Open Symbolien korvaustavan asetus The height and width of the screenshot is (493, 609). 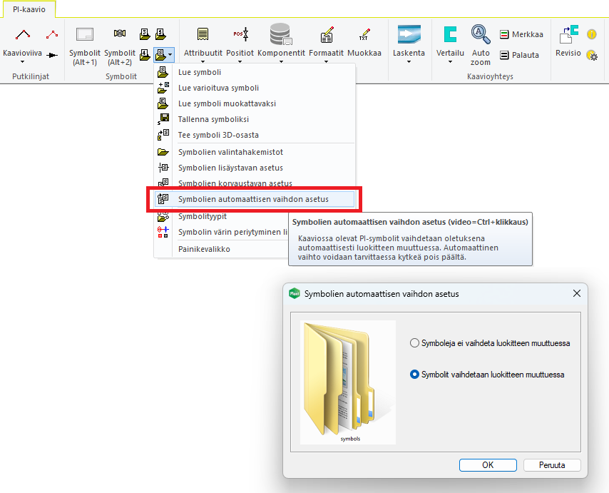(x=255, y=183)
